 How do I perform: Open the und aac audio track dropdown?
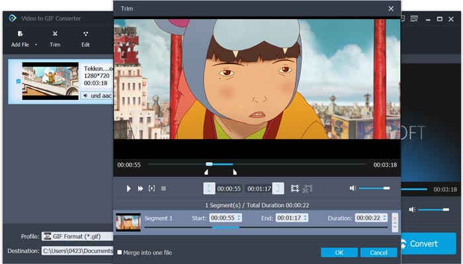pyautogui.click(x=97, y=96)
